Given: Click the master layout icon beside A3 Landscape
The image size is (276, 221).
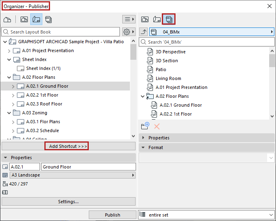Looking at the screenshot, I should coord(5,175).
